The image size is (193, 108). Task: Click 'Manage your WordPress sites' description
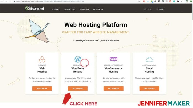[x=78, y=80]
